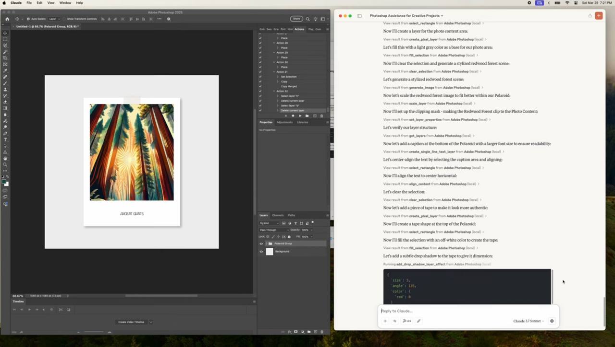This screenshot has height=347, width=615.
Task: Click the attach paperclip icon in Claude
Action: (418, 321)
